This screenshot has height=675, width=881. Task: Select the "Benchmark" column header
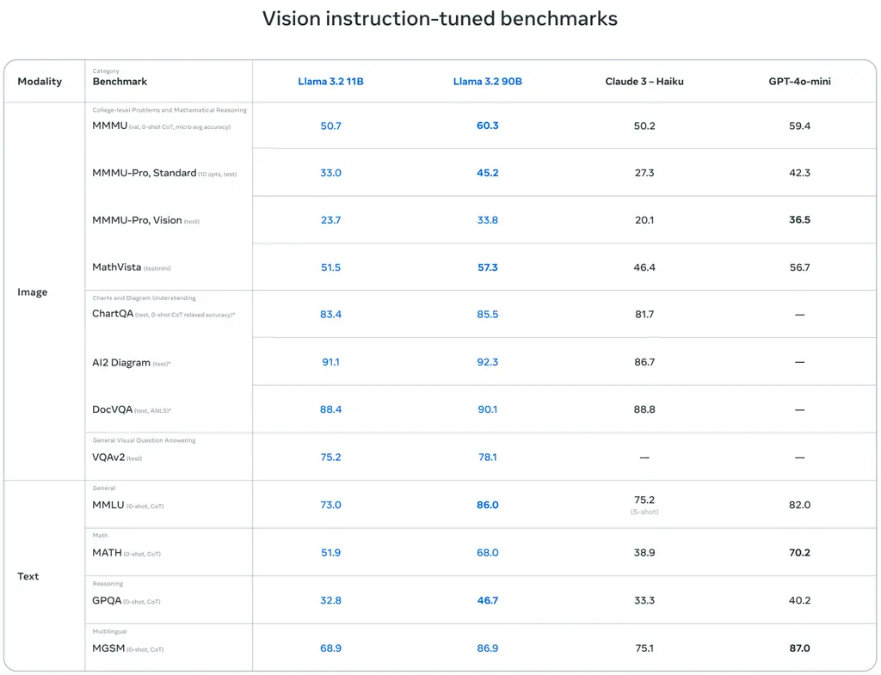[120, 82]
